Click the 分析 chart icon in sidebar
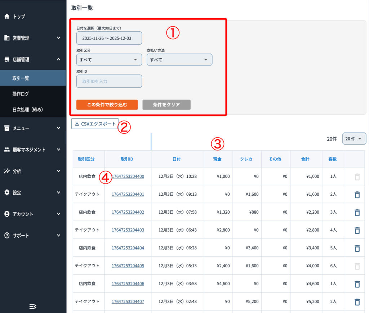 pyautogui.click(x=6, y=171)
